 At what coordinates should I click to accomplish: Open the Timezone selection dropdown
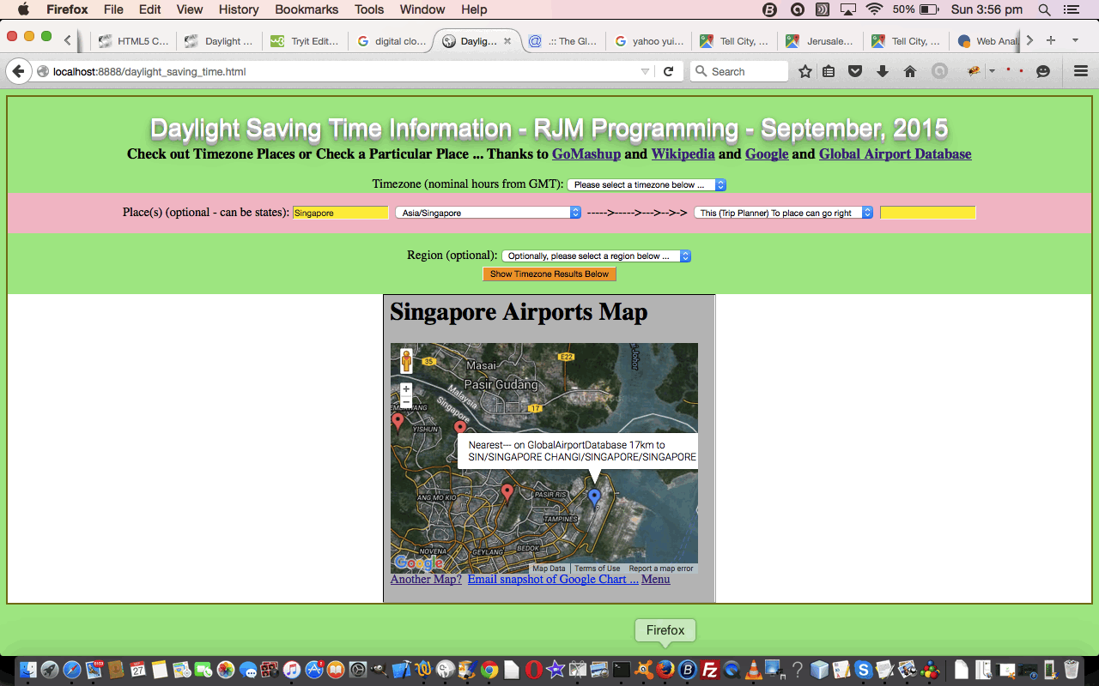point(647,184)
